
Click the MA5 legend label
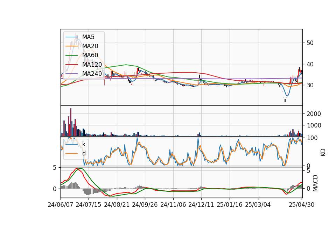coord(88,37)
